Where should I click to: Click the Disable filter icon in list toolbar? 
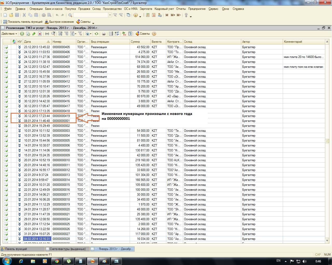[x=80, y=34]
